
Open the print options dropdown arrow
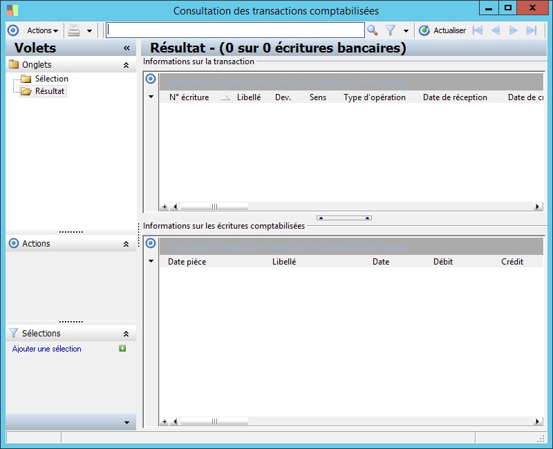click(x=90, y=31)
